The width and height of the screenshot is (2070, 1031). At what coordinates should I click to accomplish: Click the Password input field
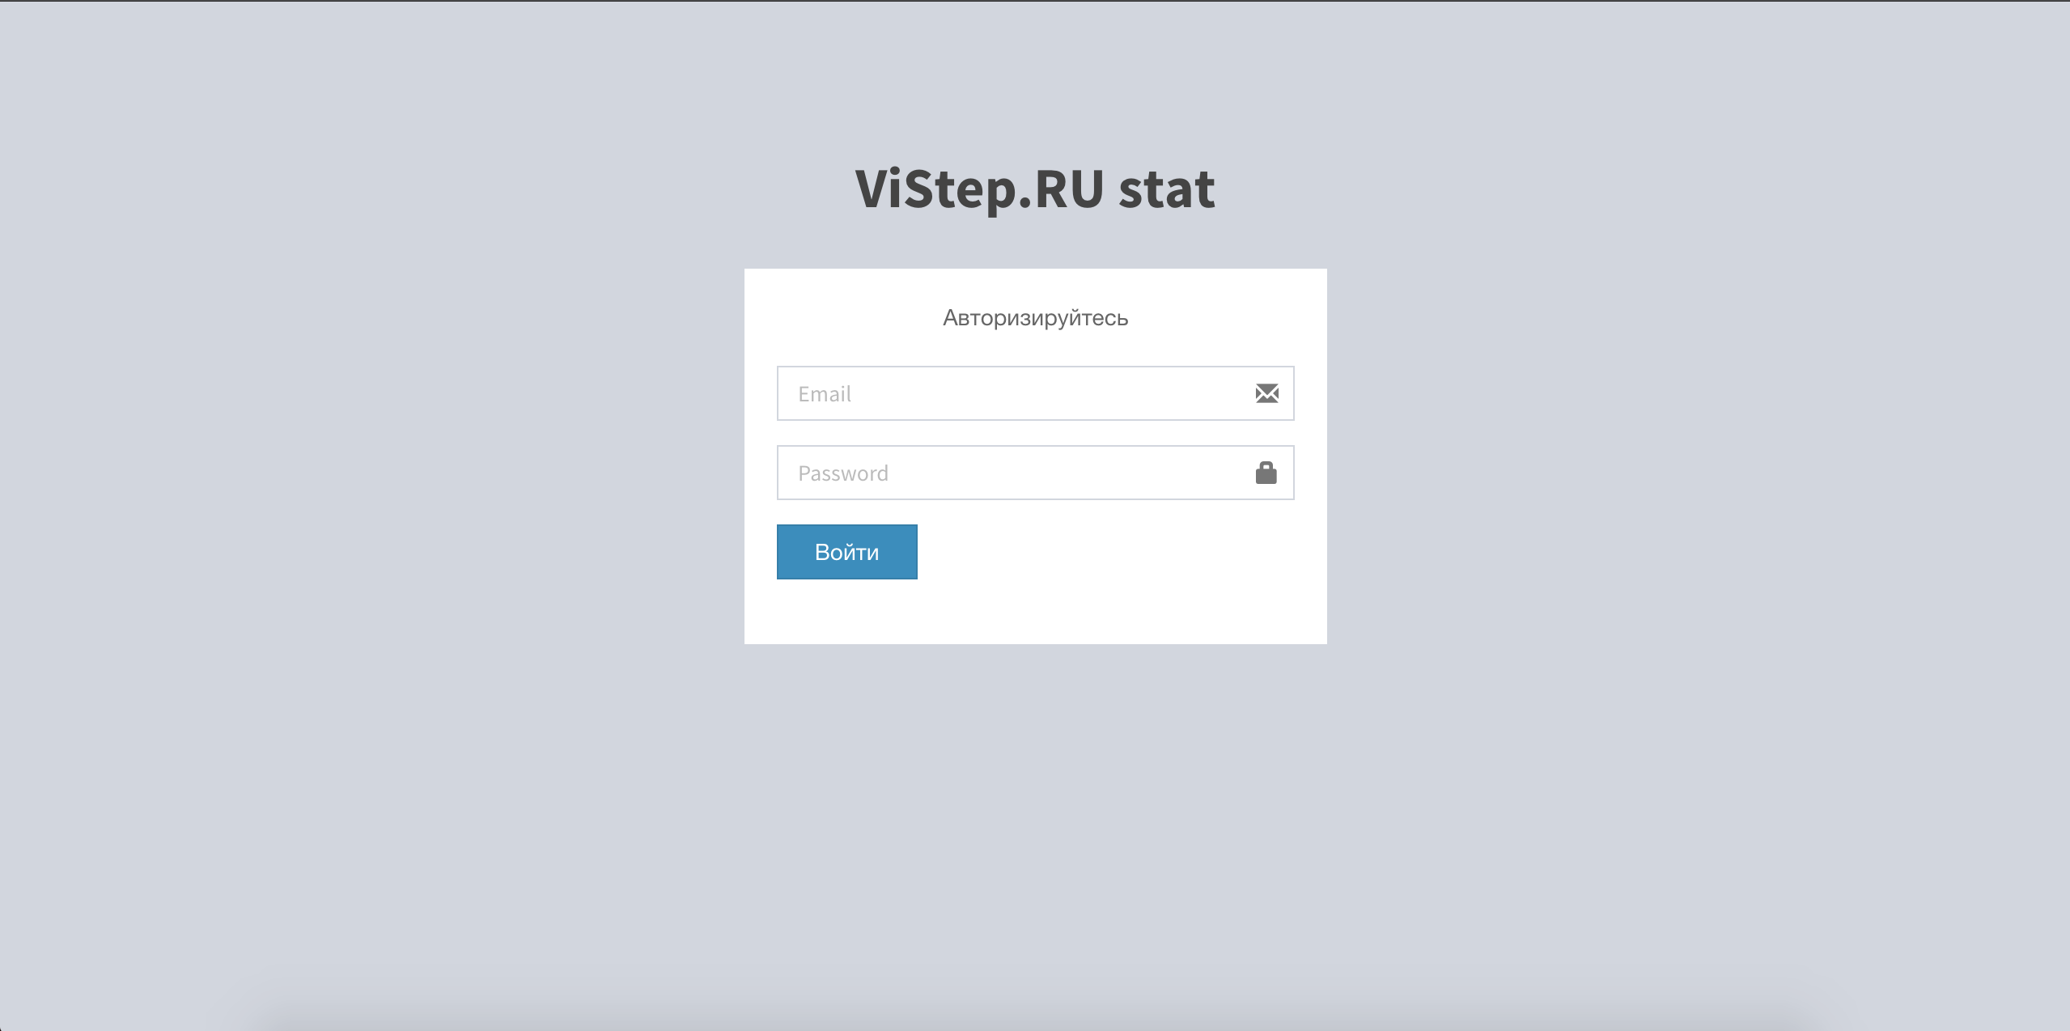(1035, 473)
